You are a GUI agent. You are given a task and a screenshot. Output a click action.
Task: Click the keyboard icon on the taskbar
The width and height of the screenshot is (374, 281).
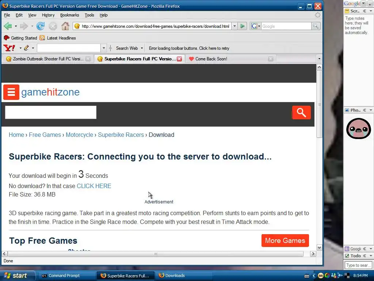pyautogui.click(x=307, y=276)
